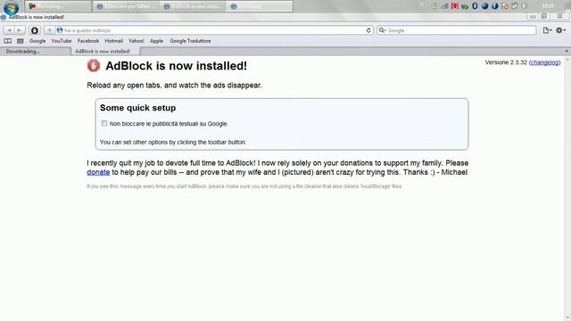571x321 pixels.
Task: Open the Yahoo! bookmark
Action: pyautogui.click(x=137, y=41)
